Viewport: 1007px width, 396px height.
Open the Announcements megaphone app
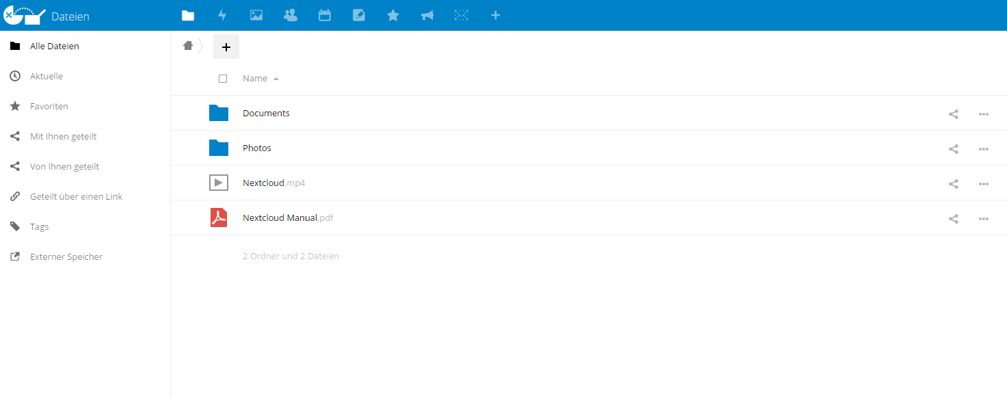(427, 15)
